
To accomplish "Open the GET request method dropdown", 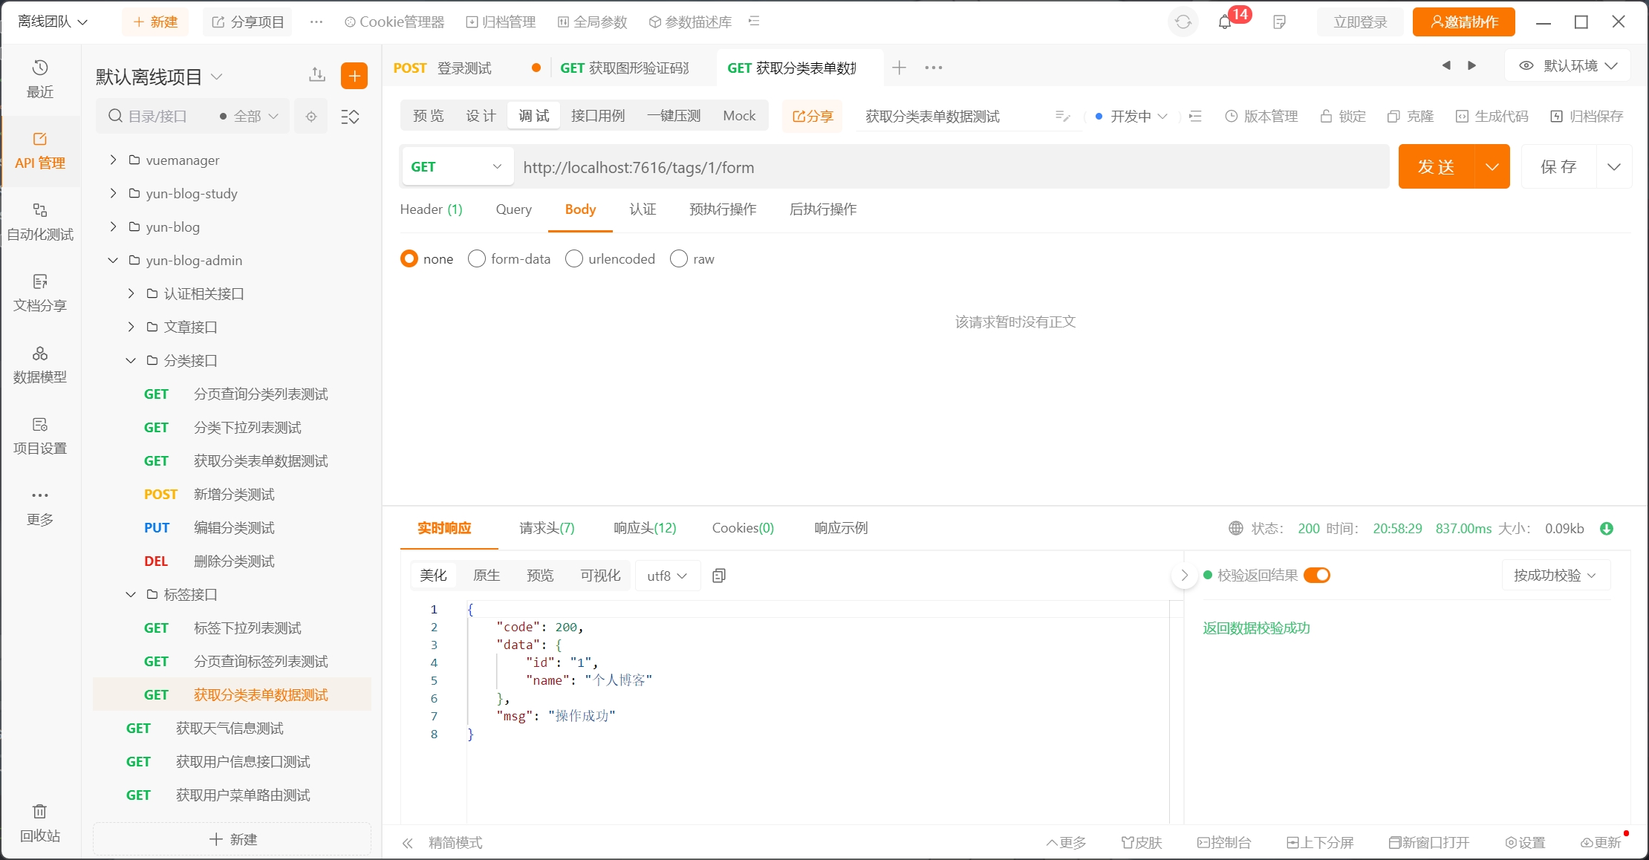I will click(x=456, y=167).
